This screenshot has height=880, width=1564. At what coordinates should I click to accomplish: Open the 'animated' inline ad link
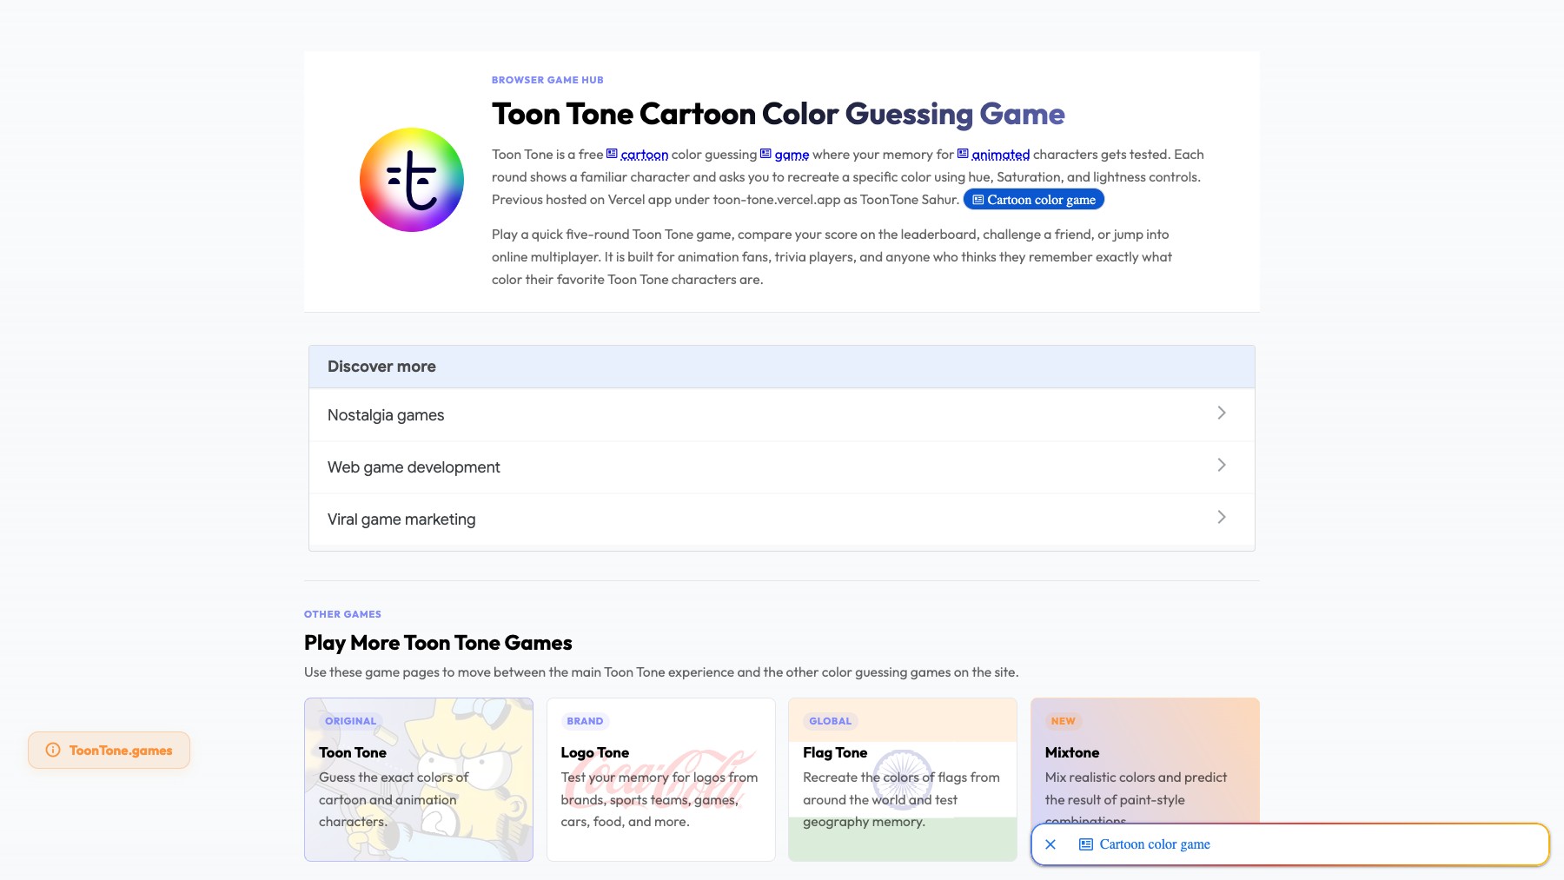click(1000, 155)
